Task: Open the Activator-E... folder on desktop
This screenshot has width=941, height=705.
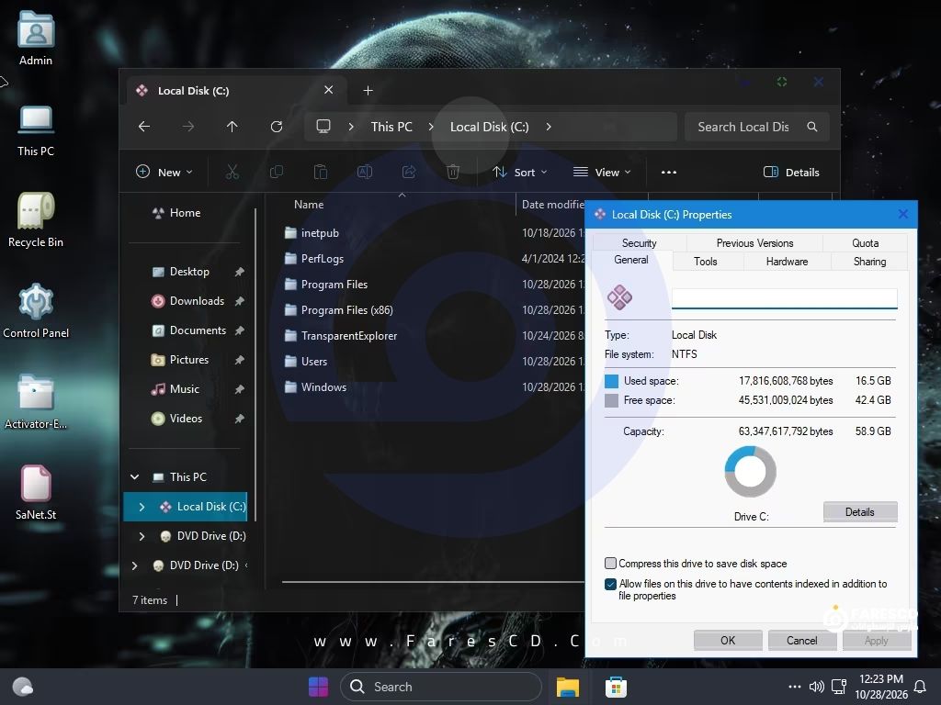Action: tap(36, 402)
